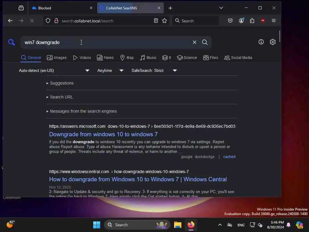Open the weather widget showing 82°
The image size is (309, 232).
[x=10, y=224]
